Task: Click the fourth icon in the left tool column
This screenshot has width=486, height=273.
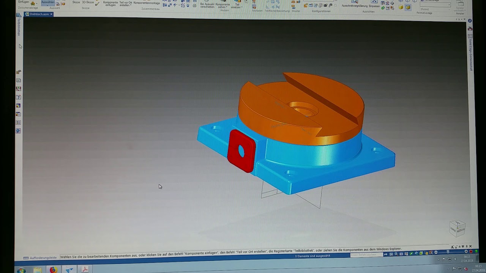Action: [18, 97]
